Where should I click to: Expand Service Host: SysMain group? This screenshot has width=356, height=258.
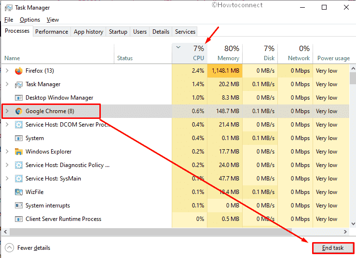point(7,179)
